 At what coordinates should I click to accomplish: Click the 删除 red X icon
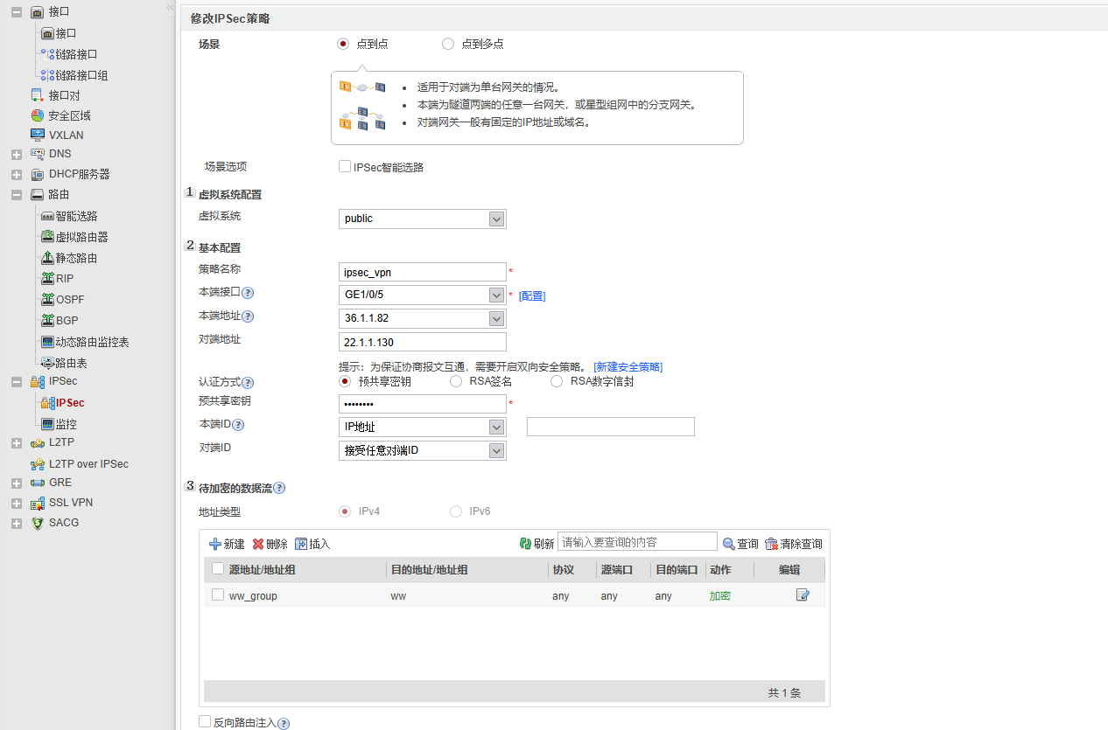[258, 544]
